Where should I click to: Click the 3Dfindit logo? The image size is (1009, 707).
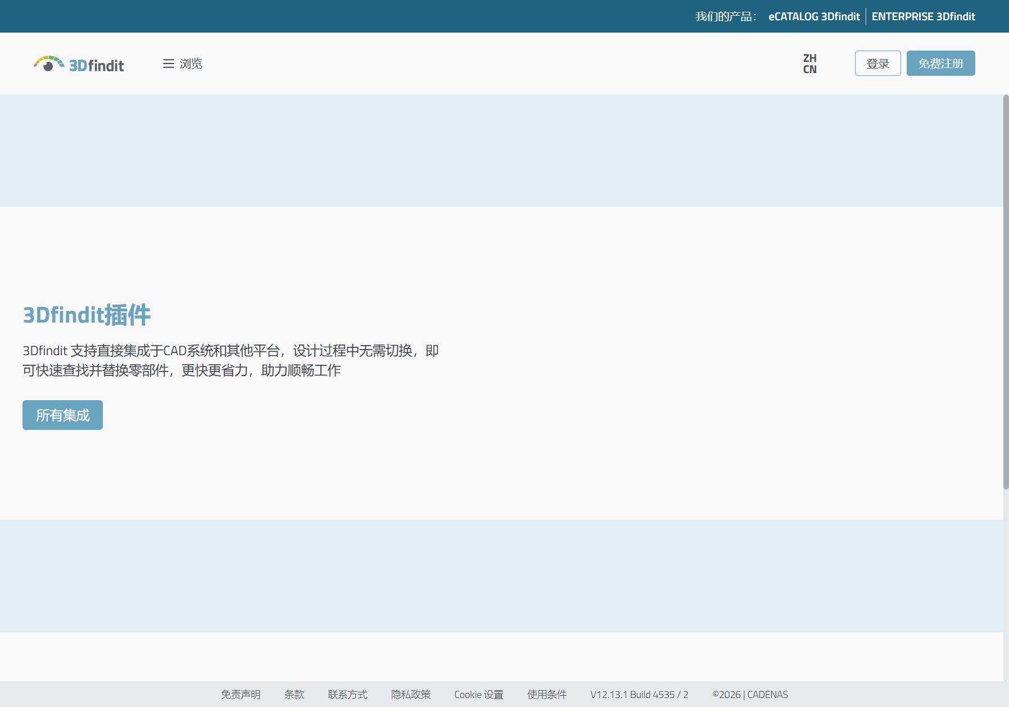tap(79, 64)
